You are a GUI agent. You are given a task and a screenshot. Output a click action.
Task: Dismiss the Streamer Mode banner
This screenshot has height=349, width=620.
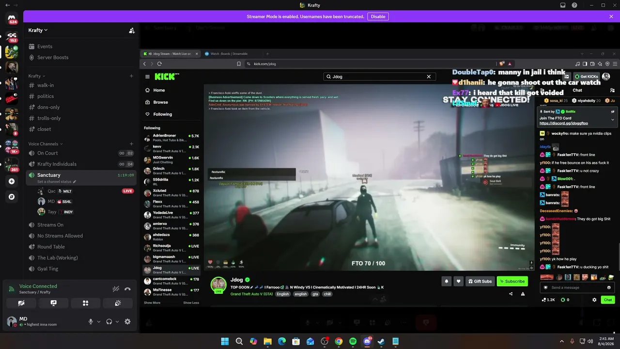[611, 16]
